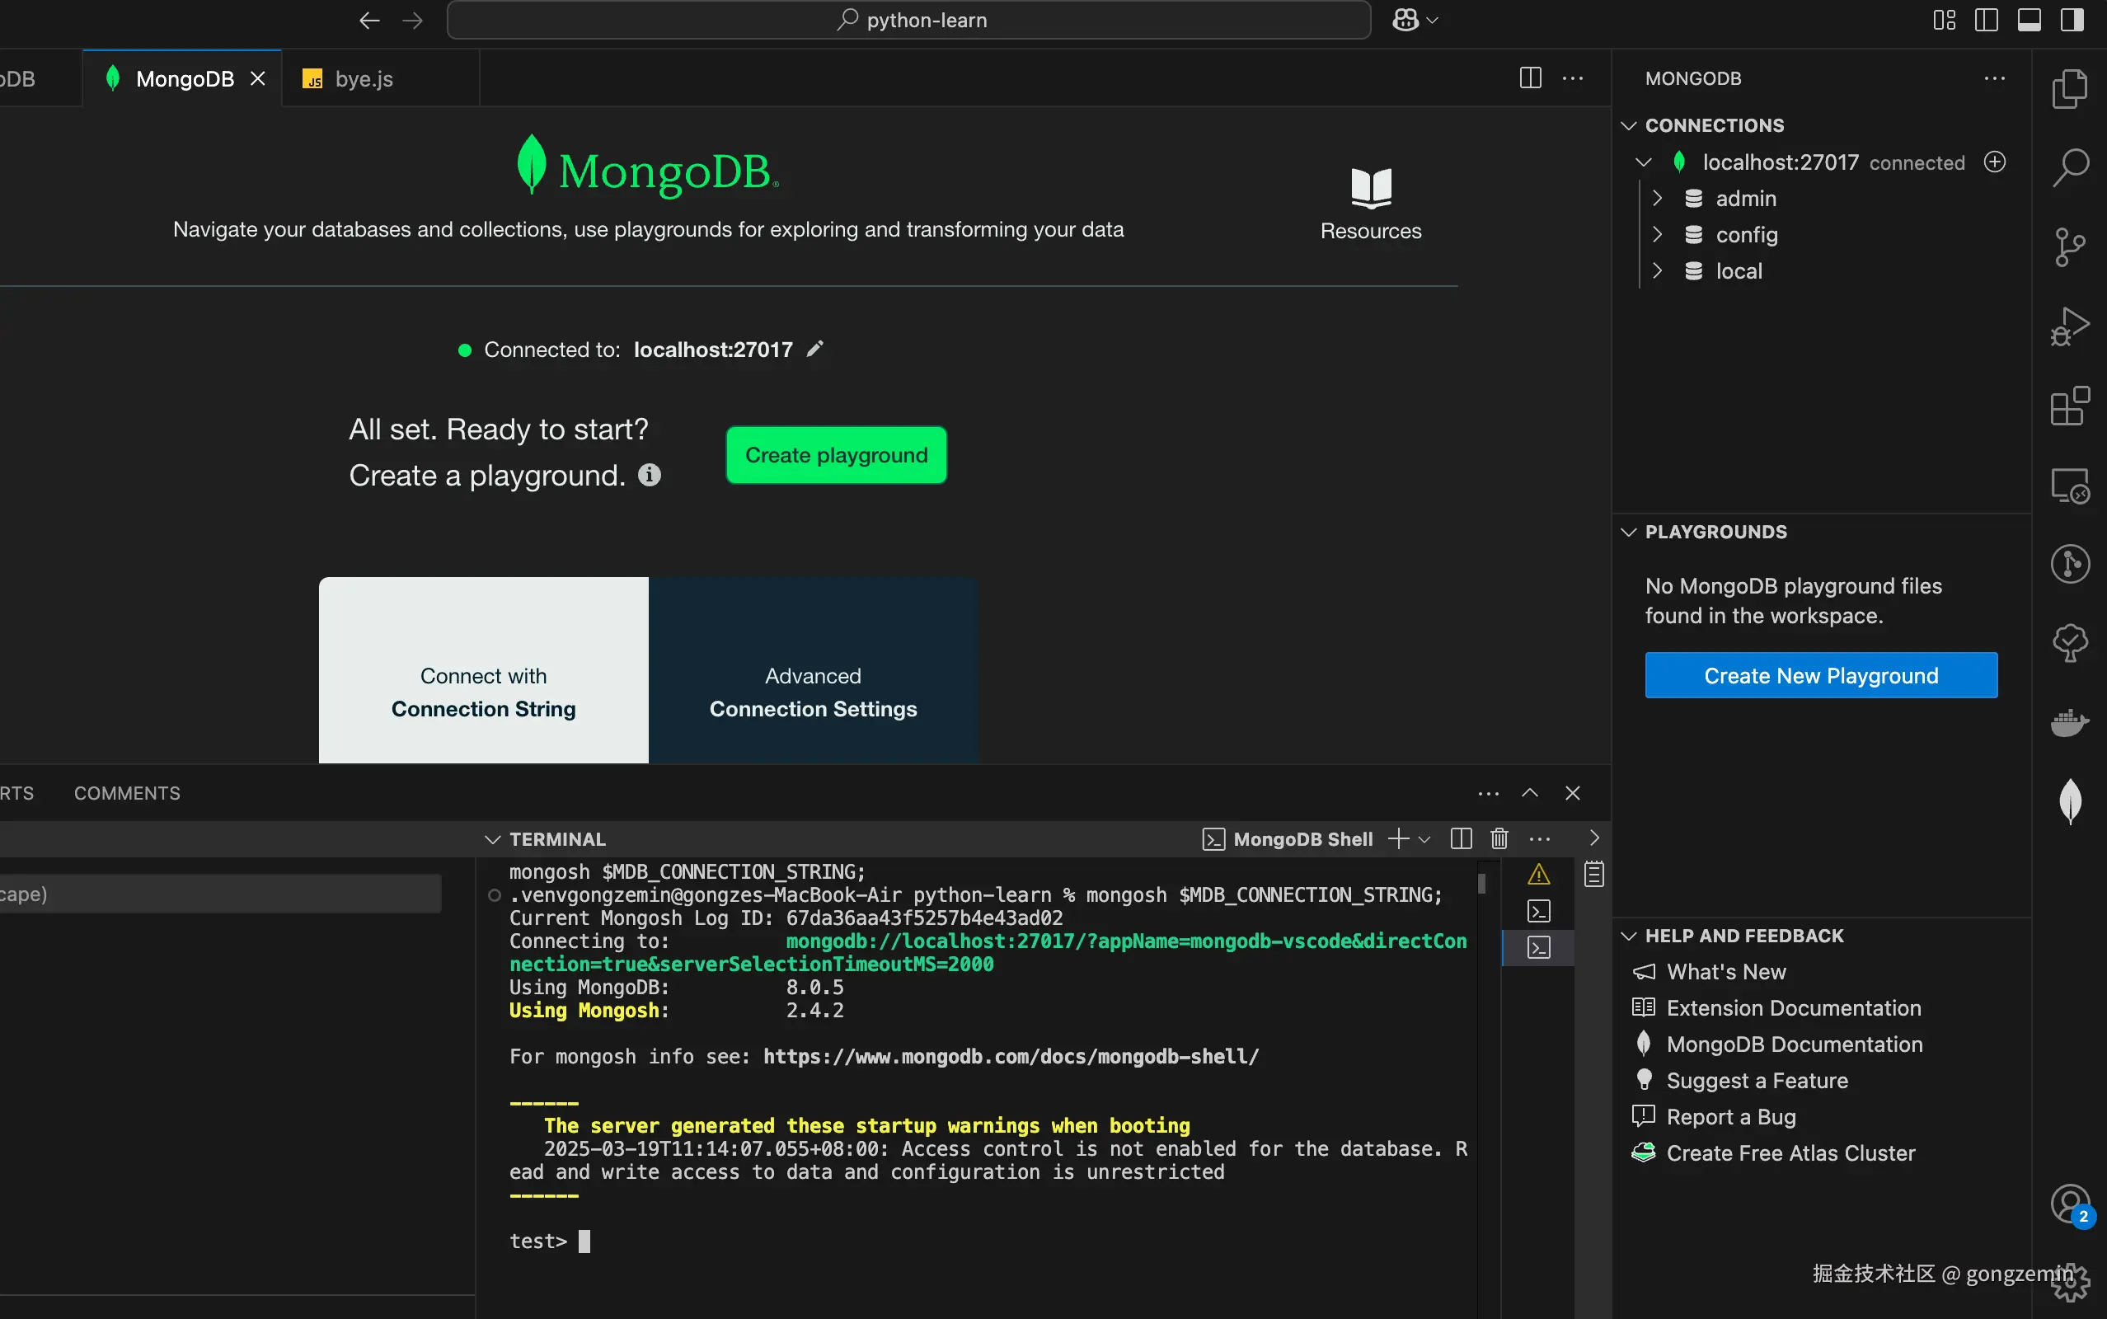Expand the config database
This screenshot has height=1319, width=2107.
tap(1657, 235)
